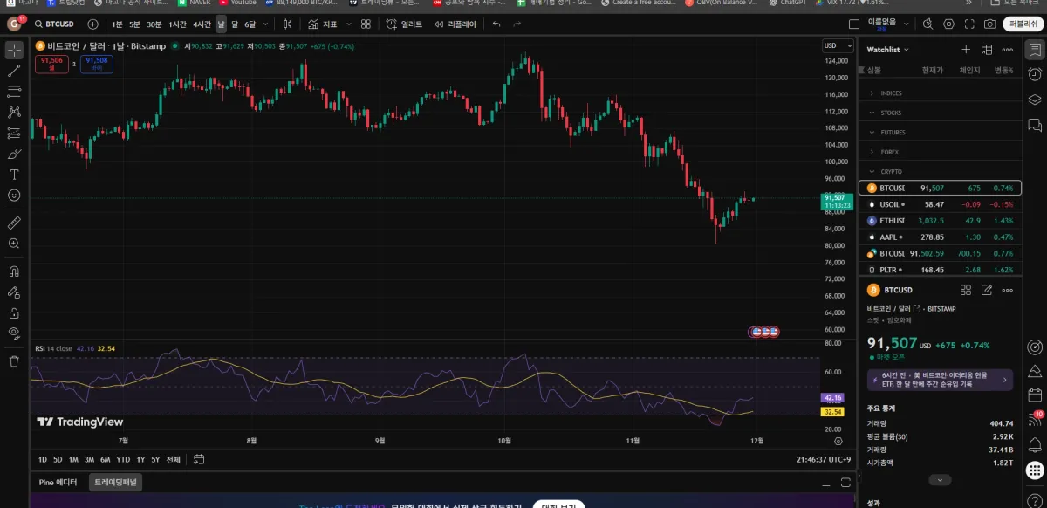The width and height of the screenshot is (1047, 508).
Task: Switch to 5분 timeframe
Action: [134, 24]
